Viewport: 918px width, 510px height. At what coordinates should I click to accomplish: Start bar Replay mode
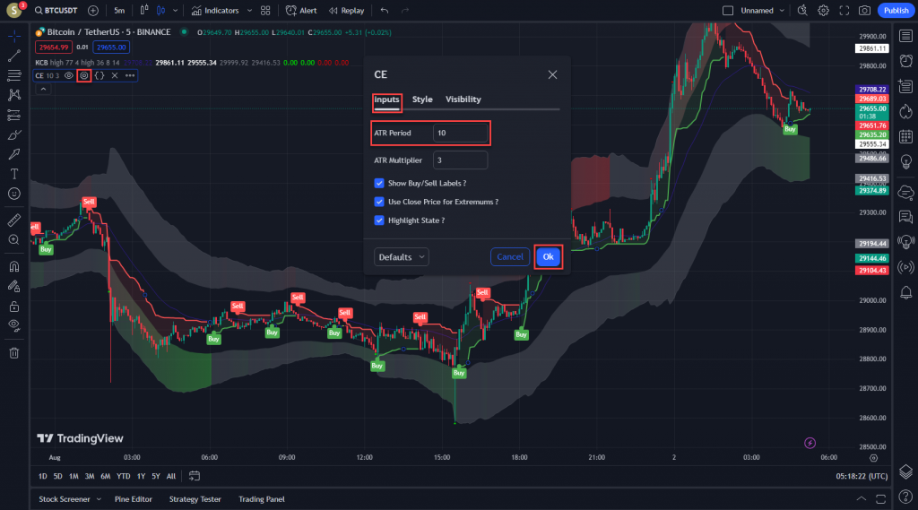[346, 11]
